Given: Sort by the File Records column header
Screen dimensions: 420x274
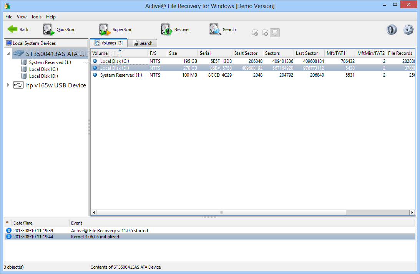Looking at the screenshot, I should [x=401, y=53].
